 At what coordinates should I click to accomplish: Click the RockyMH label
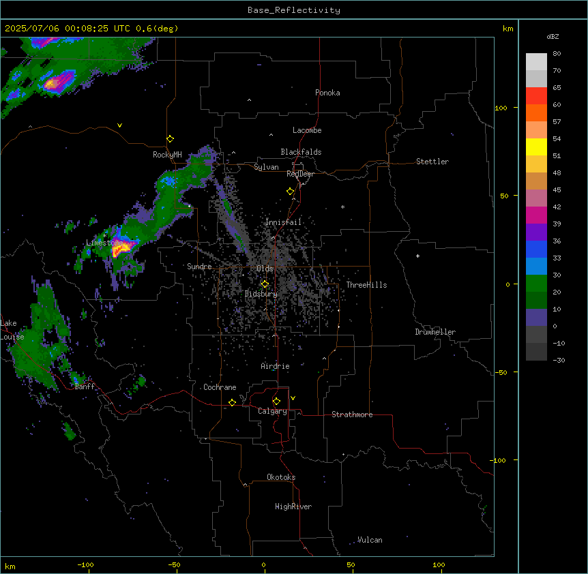(167, 155)
